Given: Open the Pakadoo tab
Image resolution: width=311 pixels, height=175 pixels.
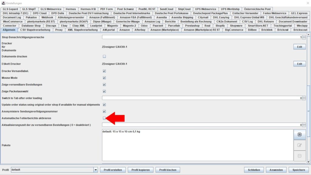Looking at the screenshot, I should pos(31,17).
